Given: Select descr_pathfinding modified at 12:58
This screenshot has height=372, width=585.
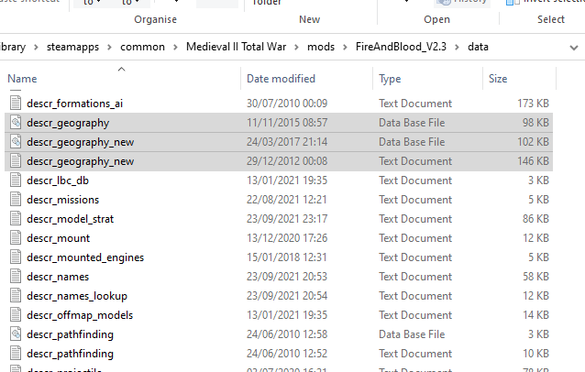Looking at the screenshot, I should [70, 334].
